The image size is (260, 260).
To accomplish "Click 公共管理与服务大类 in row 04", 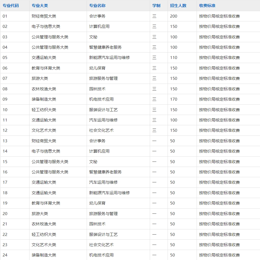I will click(50, 47).
